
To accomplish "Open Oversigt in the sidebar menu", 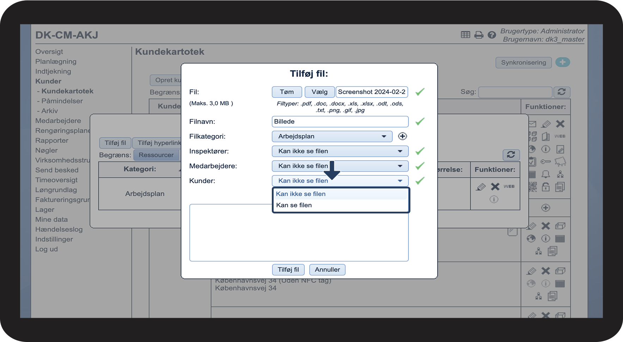I will [x=49, y=51].
